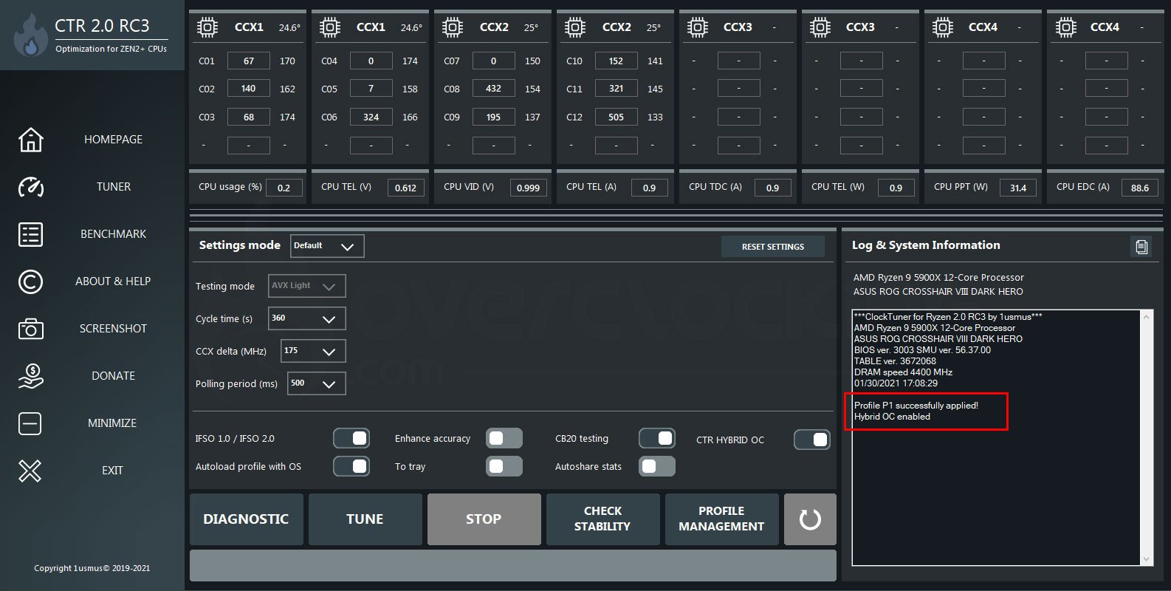
Task: Take a screenshot using the camera icon
Action: (x=30, y=329)
